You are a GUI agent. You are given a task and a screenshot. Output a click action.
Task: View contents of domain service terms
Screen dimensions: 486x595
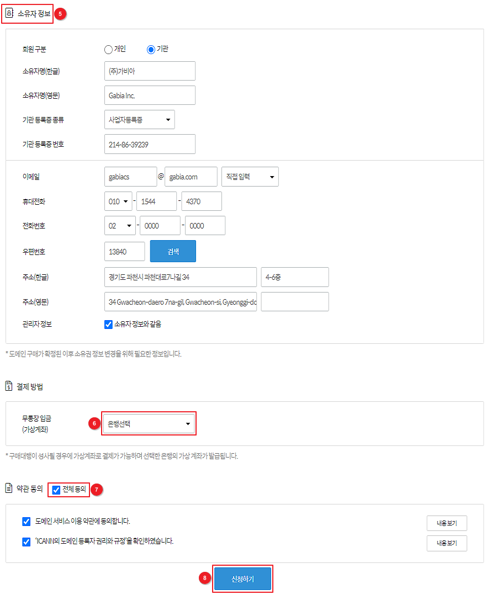click(446, 523)
